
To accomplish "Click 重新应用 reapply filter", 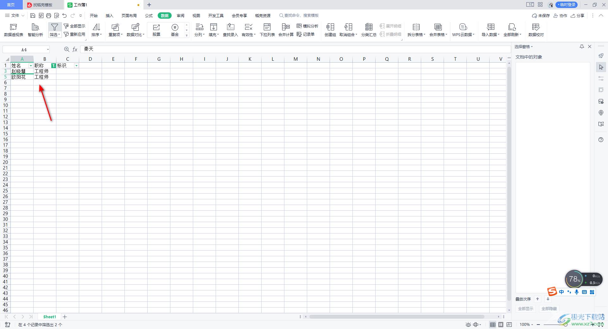I will 74,34.
